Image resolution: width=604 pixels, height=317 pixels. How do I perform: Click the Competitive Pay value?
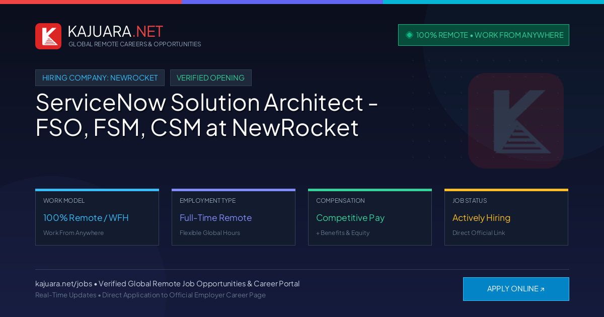click(350, 218)
